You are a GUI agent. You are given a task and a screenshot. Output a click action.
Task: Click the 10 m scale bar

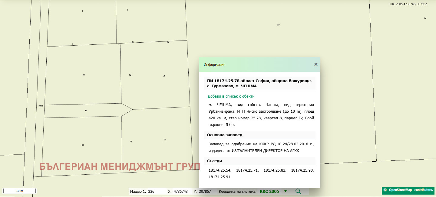click(19, 191)
